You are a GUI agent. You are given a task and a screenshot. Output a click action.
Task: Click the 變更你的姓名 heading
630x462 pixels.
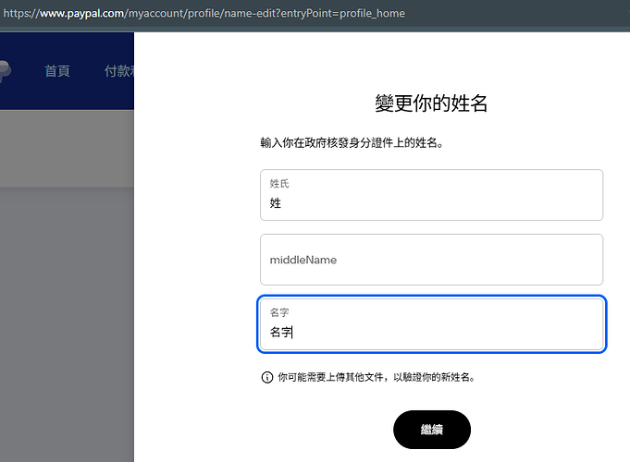tap(431, 103)
